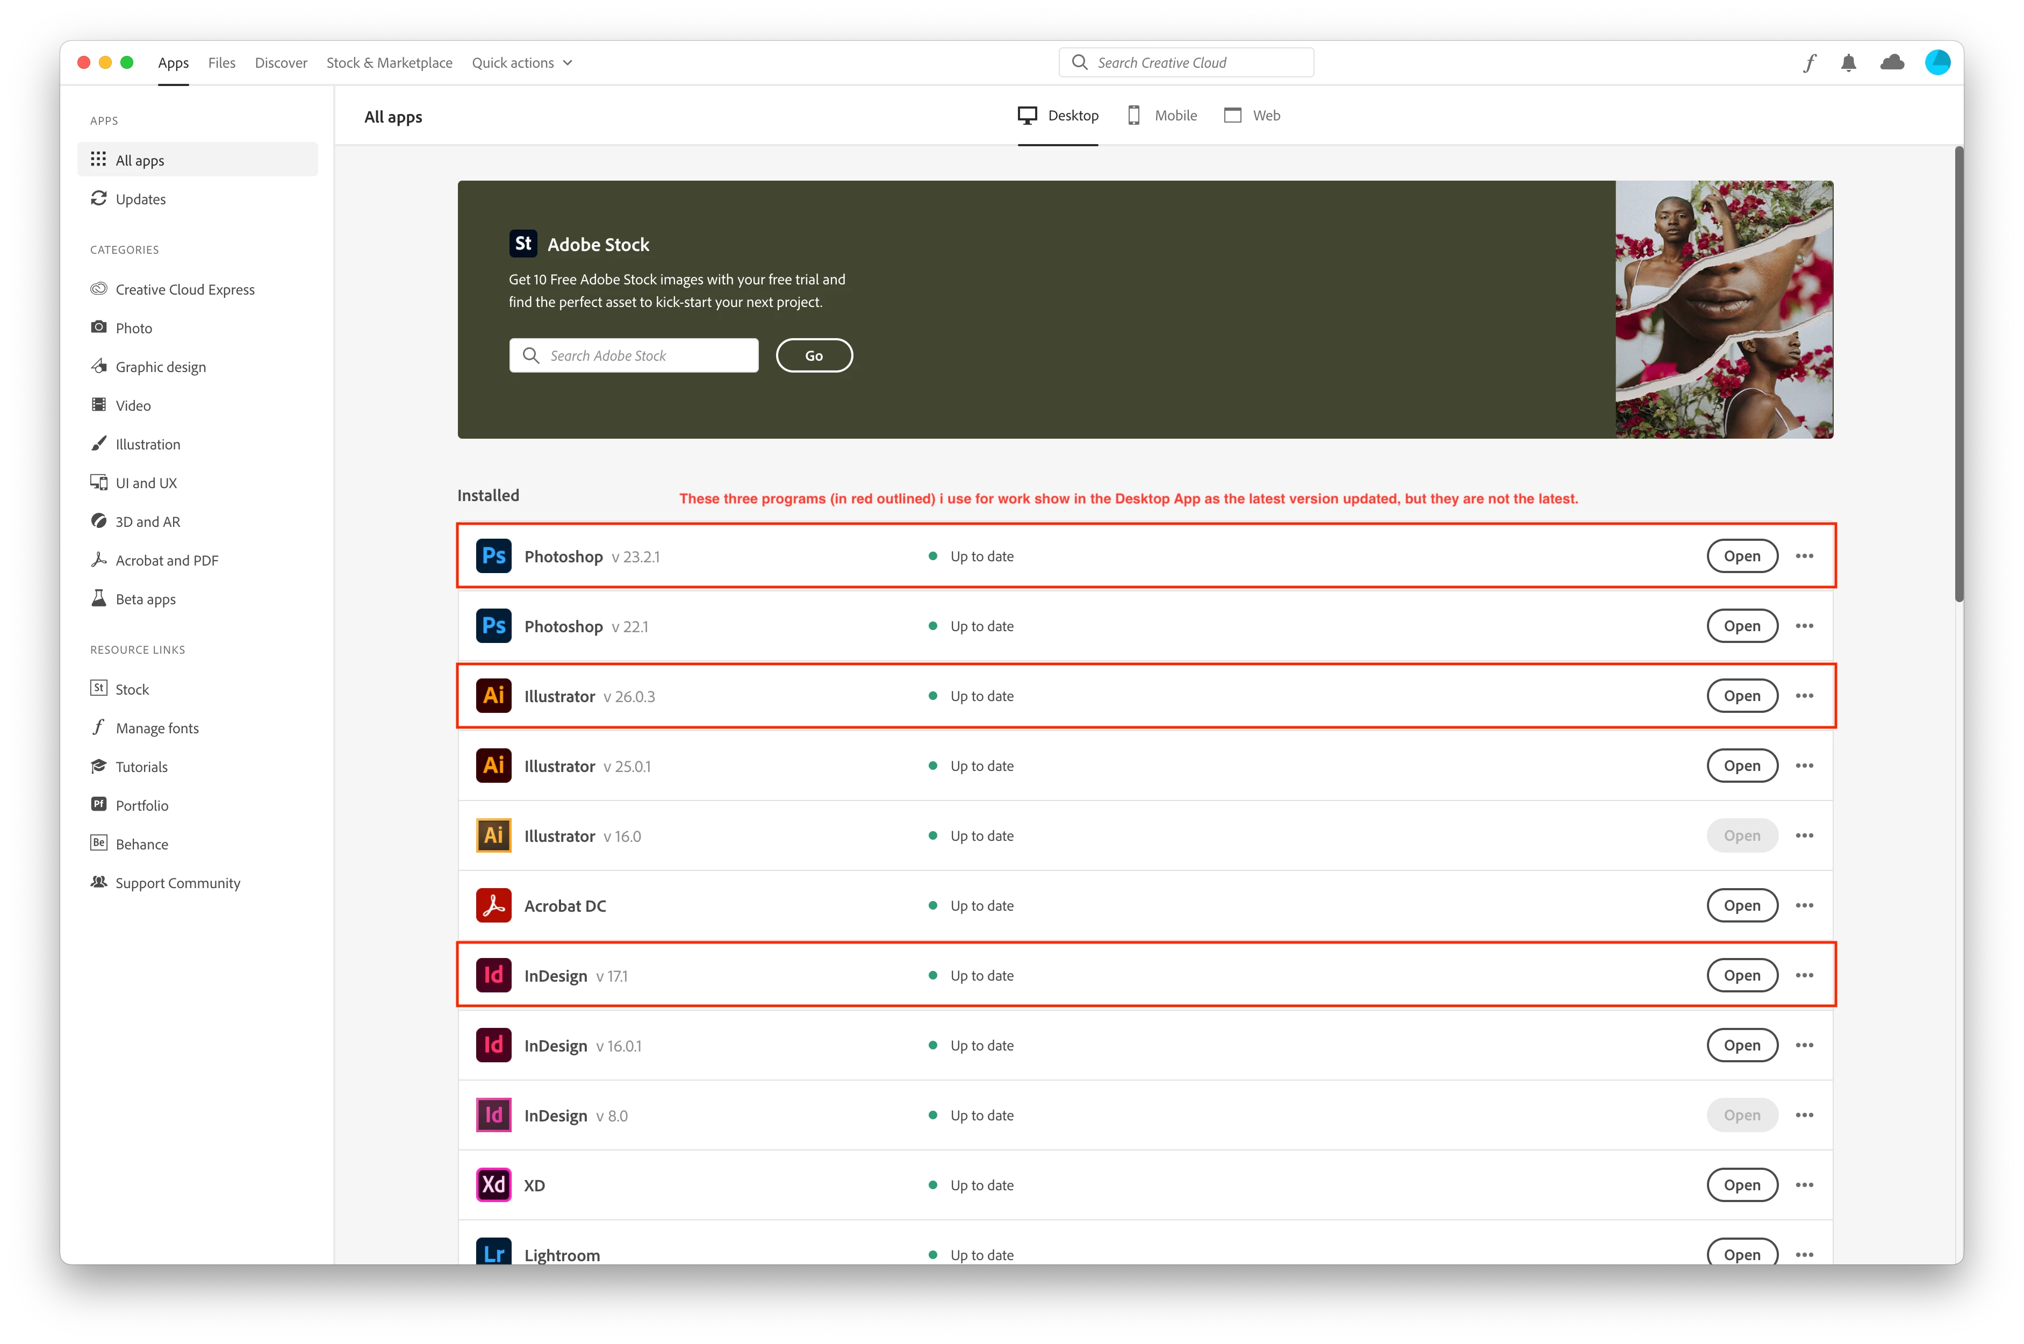Click the Acrobat DC app icon
2024x1344 pixels.
(x=493, y=905)
